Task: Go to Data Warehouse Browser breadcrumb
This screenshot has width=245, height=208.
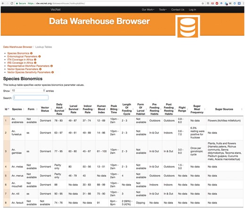Action: point(17,47)
